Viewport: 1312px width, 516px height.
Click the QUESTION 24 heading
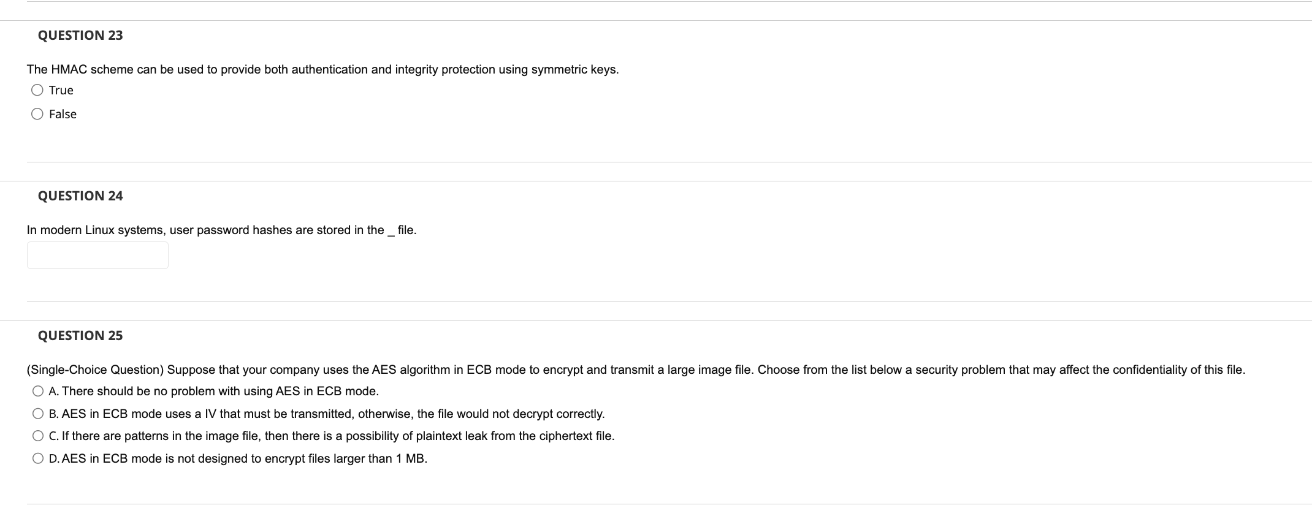pyautogui.click(x=80, y=195)
